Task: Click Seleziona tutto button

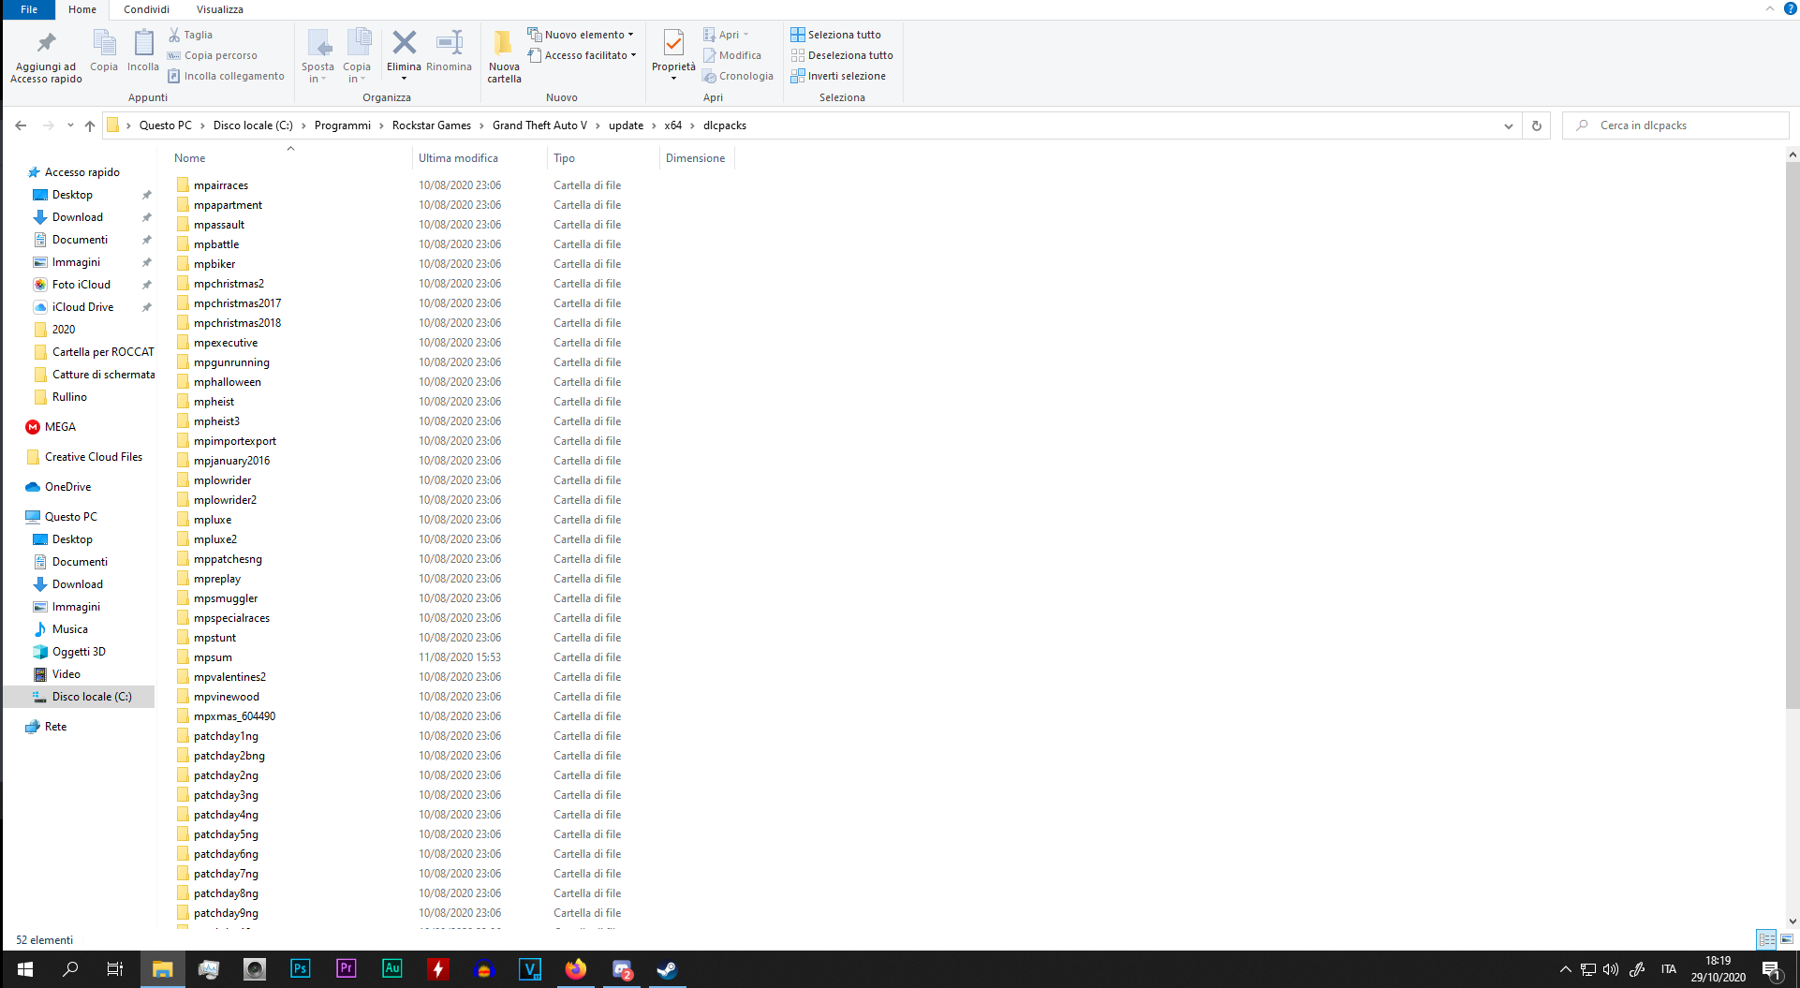Action: click(x=835, y=35)
